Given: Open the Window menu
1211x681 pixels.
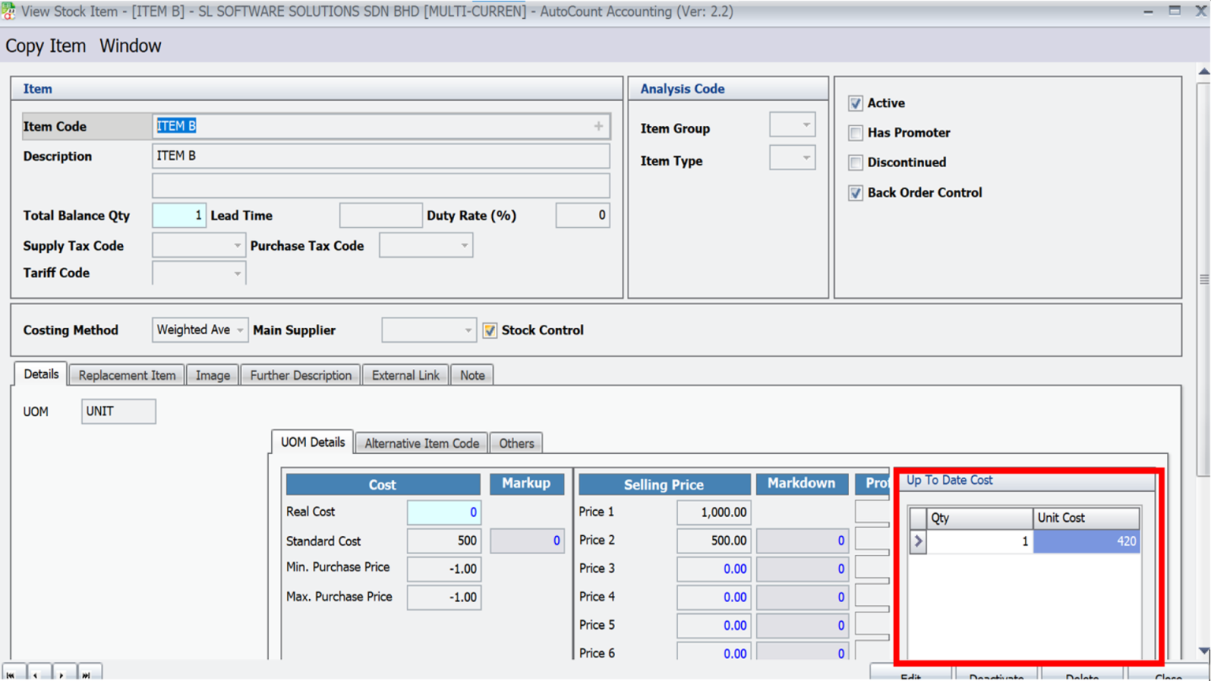Looking at the screenshot, I should [130, 46].
